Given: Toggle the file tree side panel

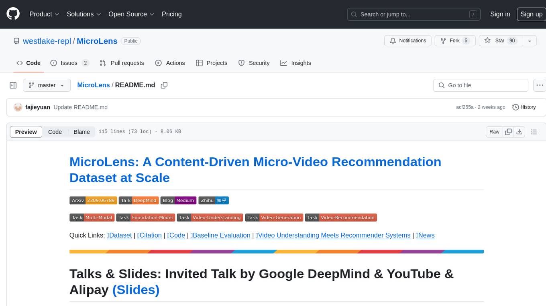Looking at the screenshot, I should point(13,85).
